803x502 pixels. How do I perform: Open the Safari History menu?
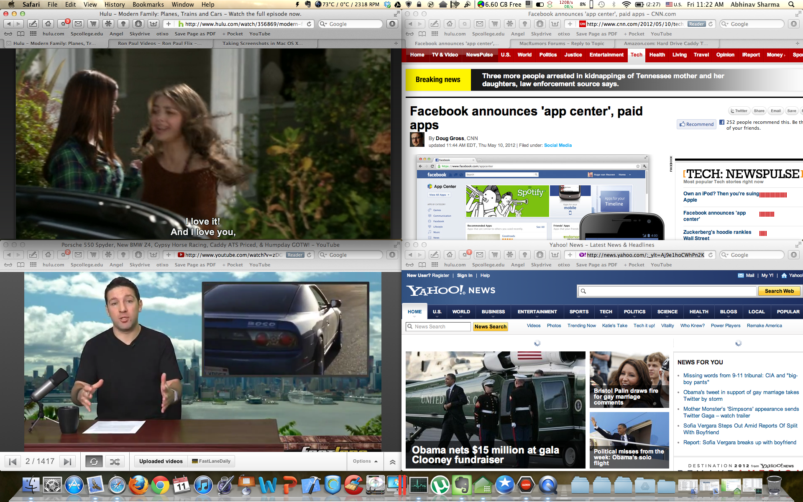tap(114, 5)
